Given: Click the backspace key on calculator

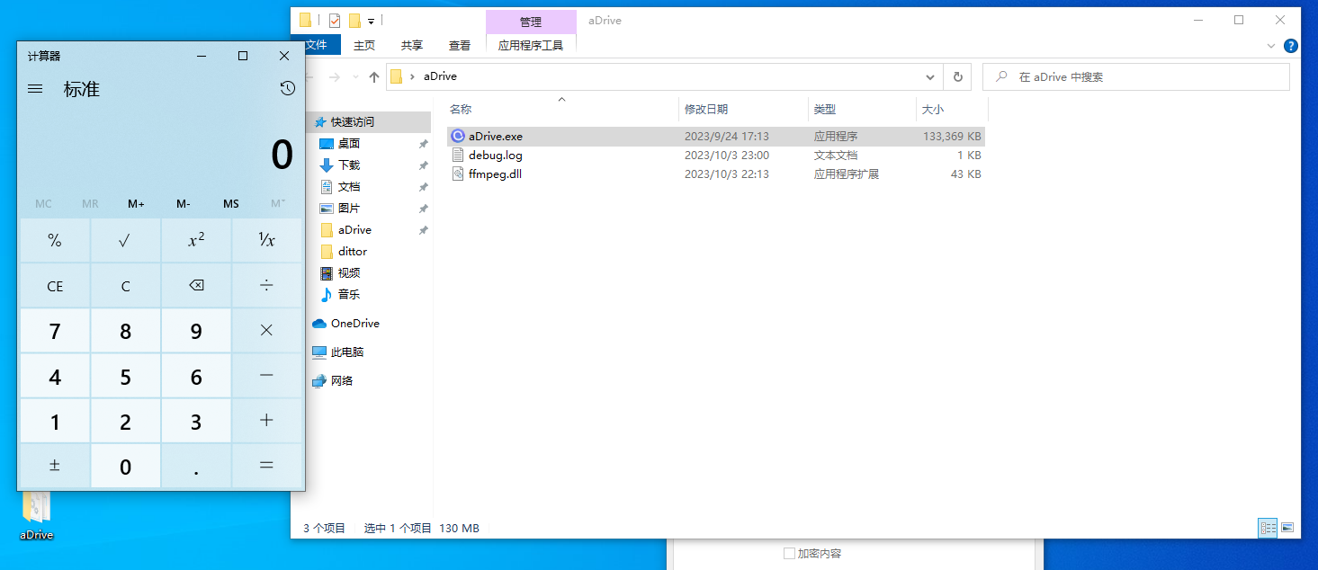Looking at the screenshot, I should click(x=196, y=286).
